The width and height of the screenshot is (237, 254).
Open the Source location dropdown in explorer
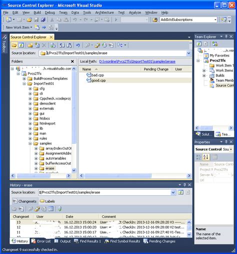[x=188, y=53]
